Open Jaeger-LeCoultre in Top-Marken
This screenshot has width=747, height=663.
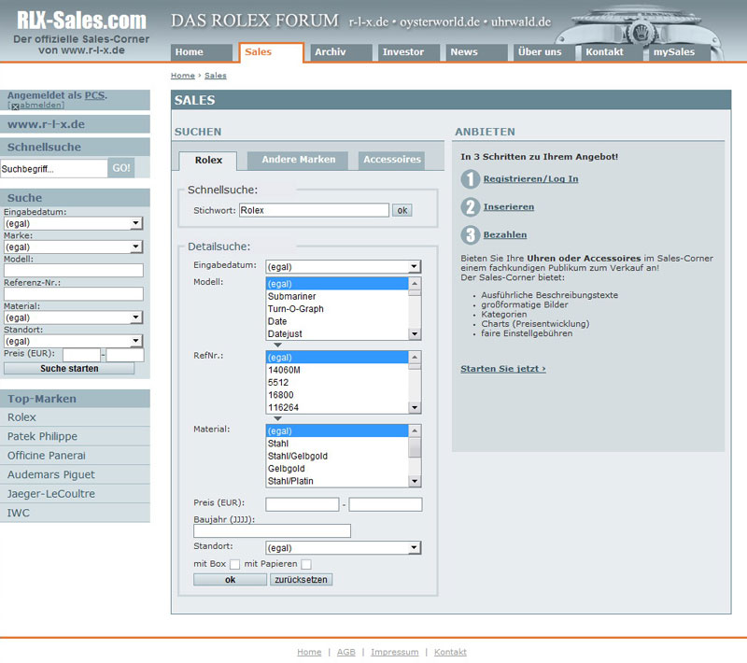(75, 494)
